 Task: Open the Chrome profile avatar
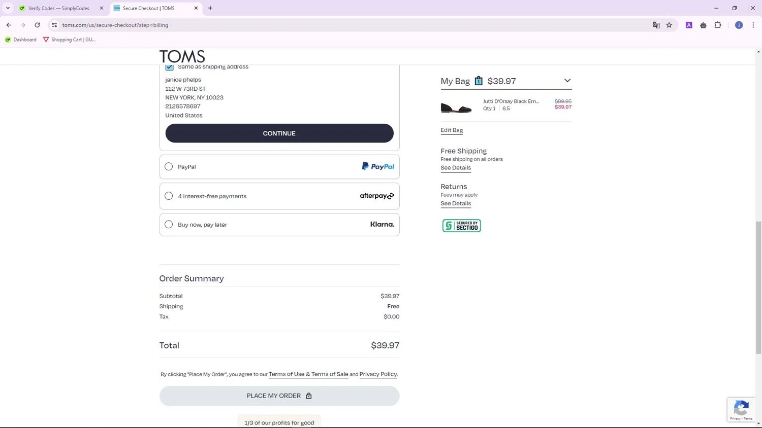[x=739, y=25]
